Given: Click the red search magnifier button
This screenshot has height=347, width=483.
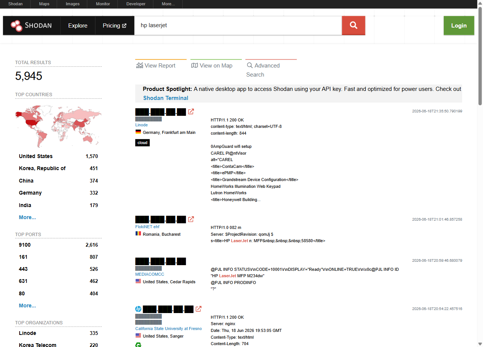Looking at the screenshot, I should click(x=353, y=25).
